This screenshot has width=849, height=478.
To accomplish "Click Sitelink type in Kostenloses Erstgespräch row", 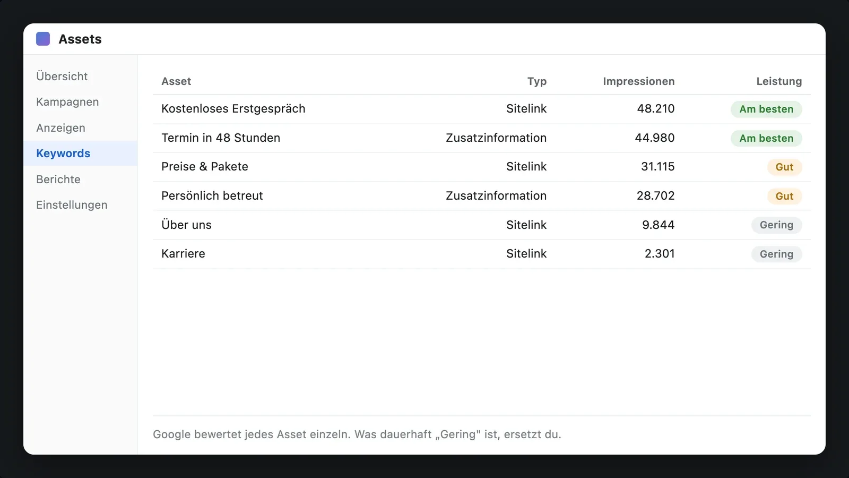I will [x=526, y=109].
